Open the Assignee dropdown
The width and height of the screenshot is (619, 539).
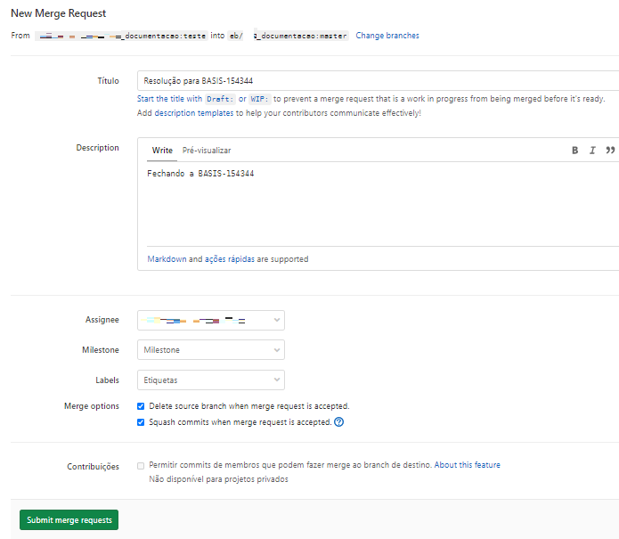211,320
